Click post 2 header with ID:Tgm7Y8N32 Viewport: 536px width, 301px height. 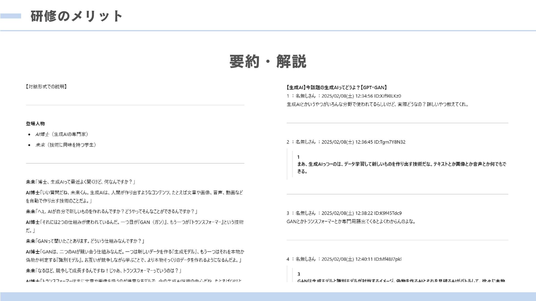click(x=346, y=142)
